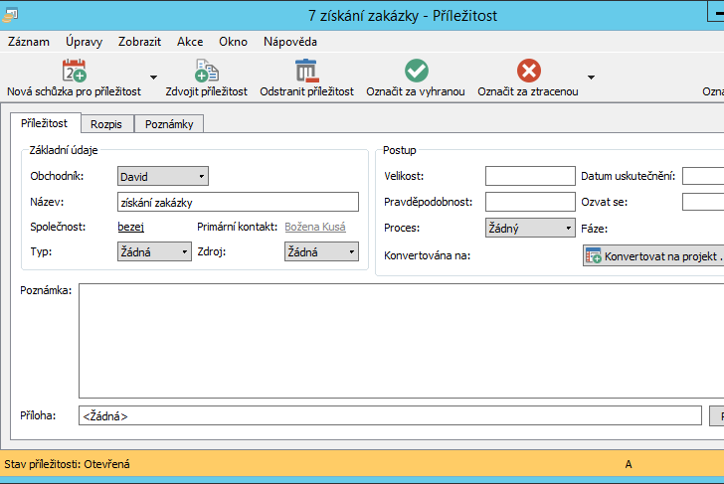Open the Typ dropdown
The width and height of the screenshot is (724, 484).
click(154, 252)
